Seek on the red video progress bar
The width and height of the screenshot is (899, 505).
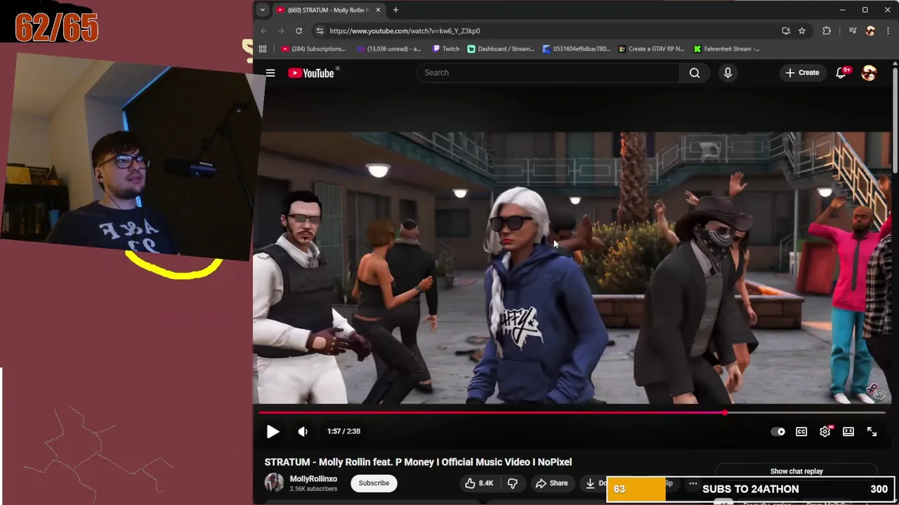pos(573,412)
